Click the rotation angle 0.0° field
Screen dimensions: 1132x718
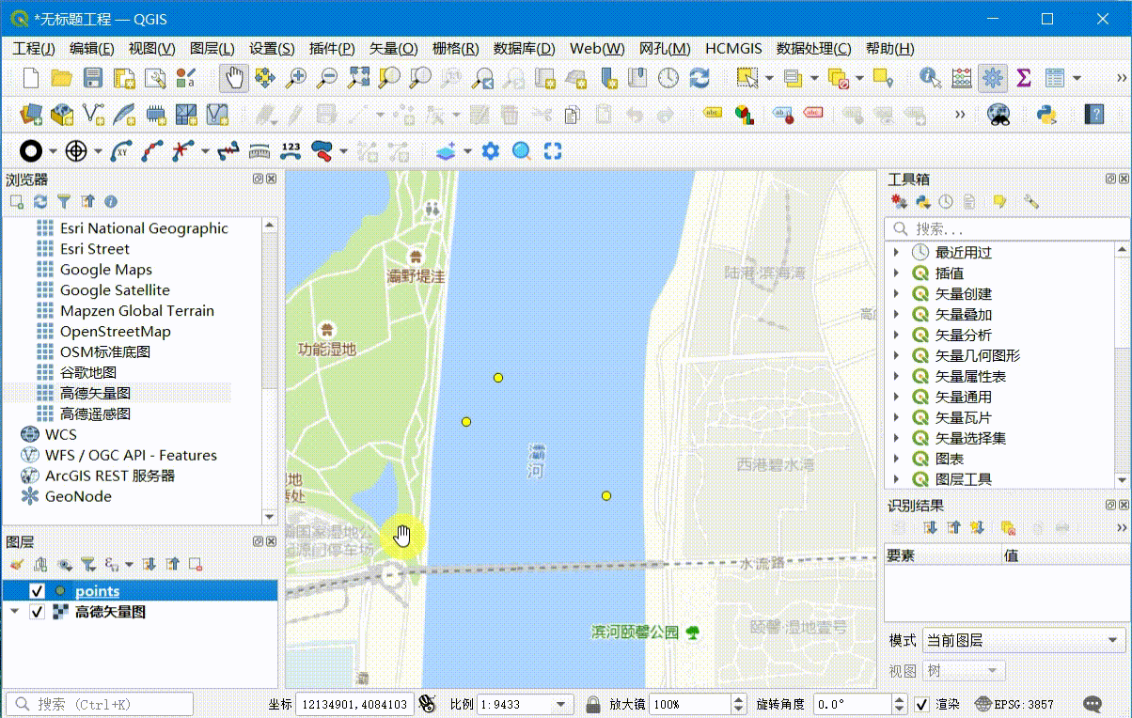click(859, 704)
